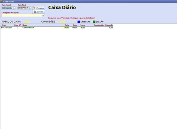The width and height of the screenshot is (177, 129).
Task: Click the Pago column header
Action: (x=75, y=25)
